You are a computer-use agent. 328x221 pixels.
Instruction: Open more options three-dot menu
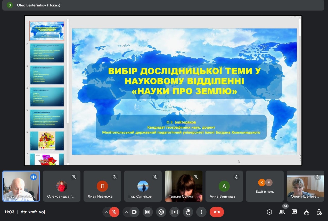pyautogui.click(x=201, y=212)
